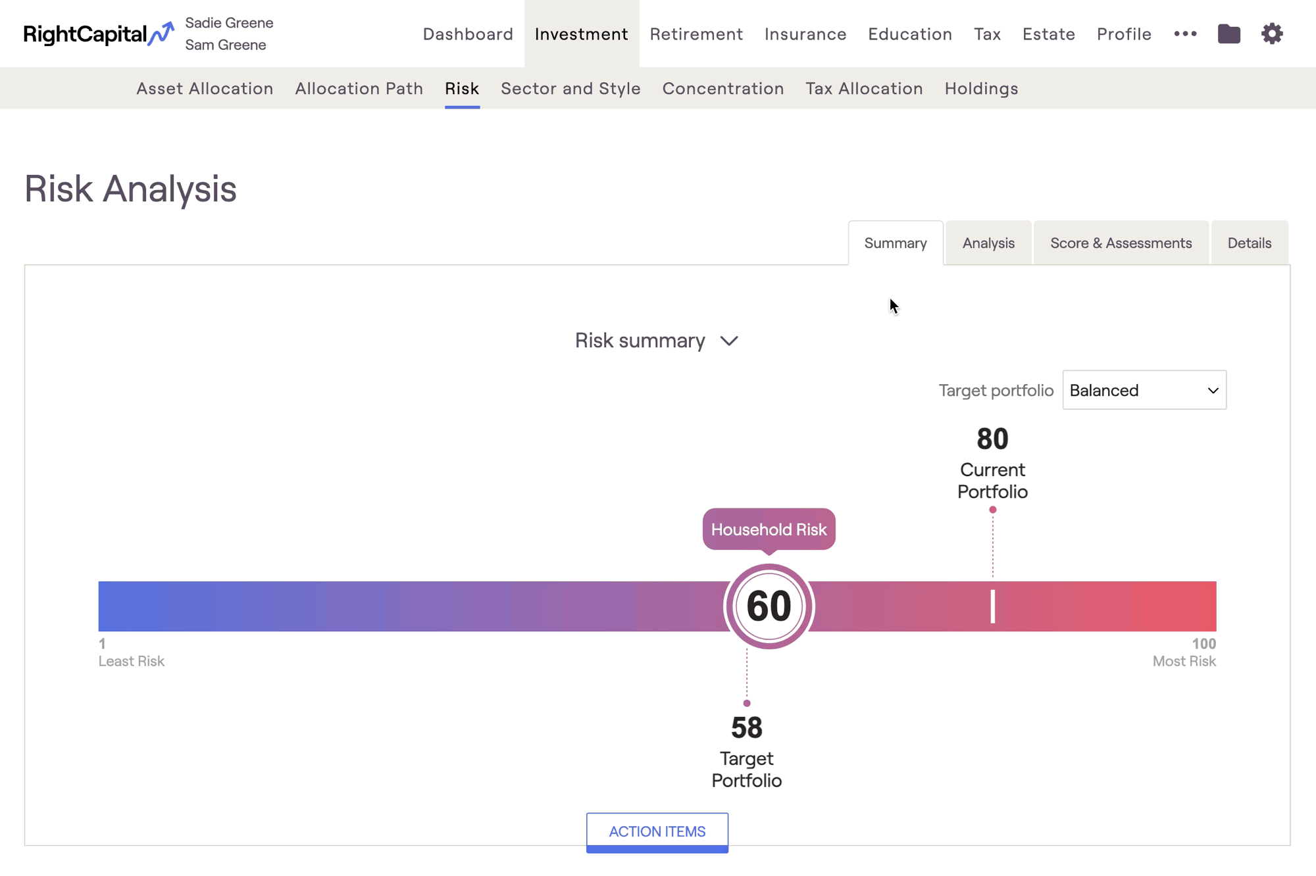Viewport: 1316px width, 876px height.
Task: Select the Summary tab
Action: 896,243
